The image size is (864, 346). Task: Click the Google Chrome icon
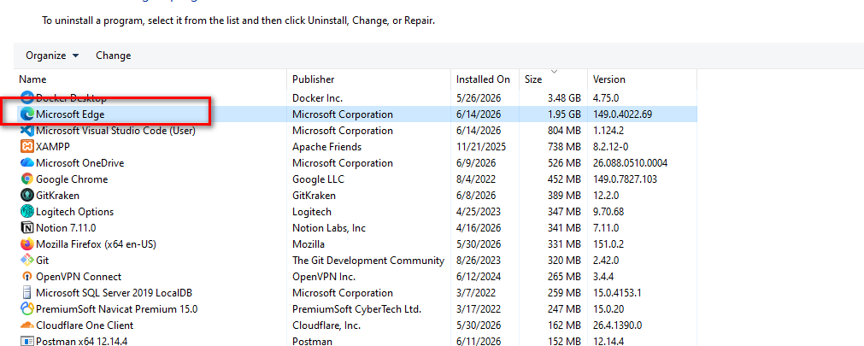tap(27, 179)
